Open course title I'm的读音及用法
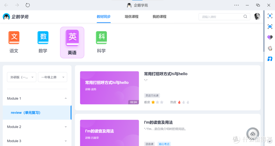Screen dimensions: 275x146 pos(158,122)
